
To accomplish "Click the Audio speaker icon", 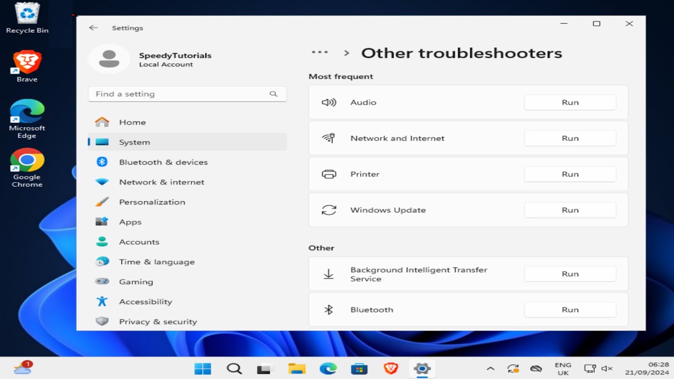I will coord(329,103).
